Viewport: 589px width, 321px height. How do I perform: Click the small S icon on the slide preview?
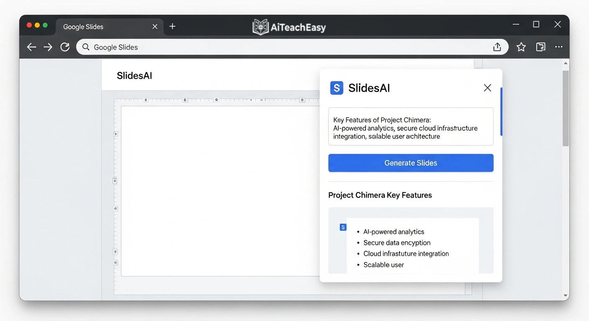343,227
